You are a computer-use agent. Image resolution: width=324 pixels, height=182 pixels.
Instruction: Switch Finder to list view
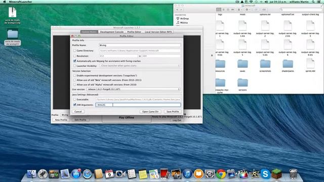(x=223, y=10)
